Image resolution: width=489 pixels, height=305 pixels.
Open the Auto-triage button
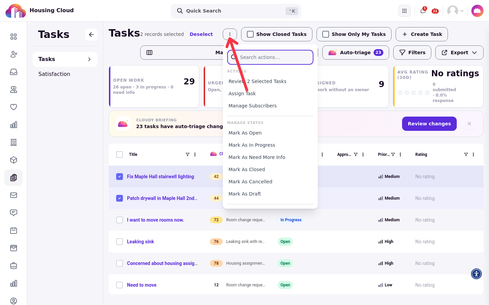pyautogui.click(x=356, y=53)
